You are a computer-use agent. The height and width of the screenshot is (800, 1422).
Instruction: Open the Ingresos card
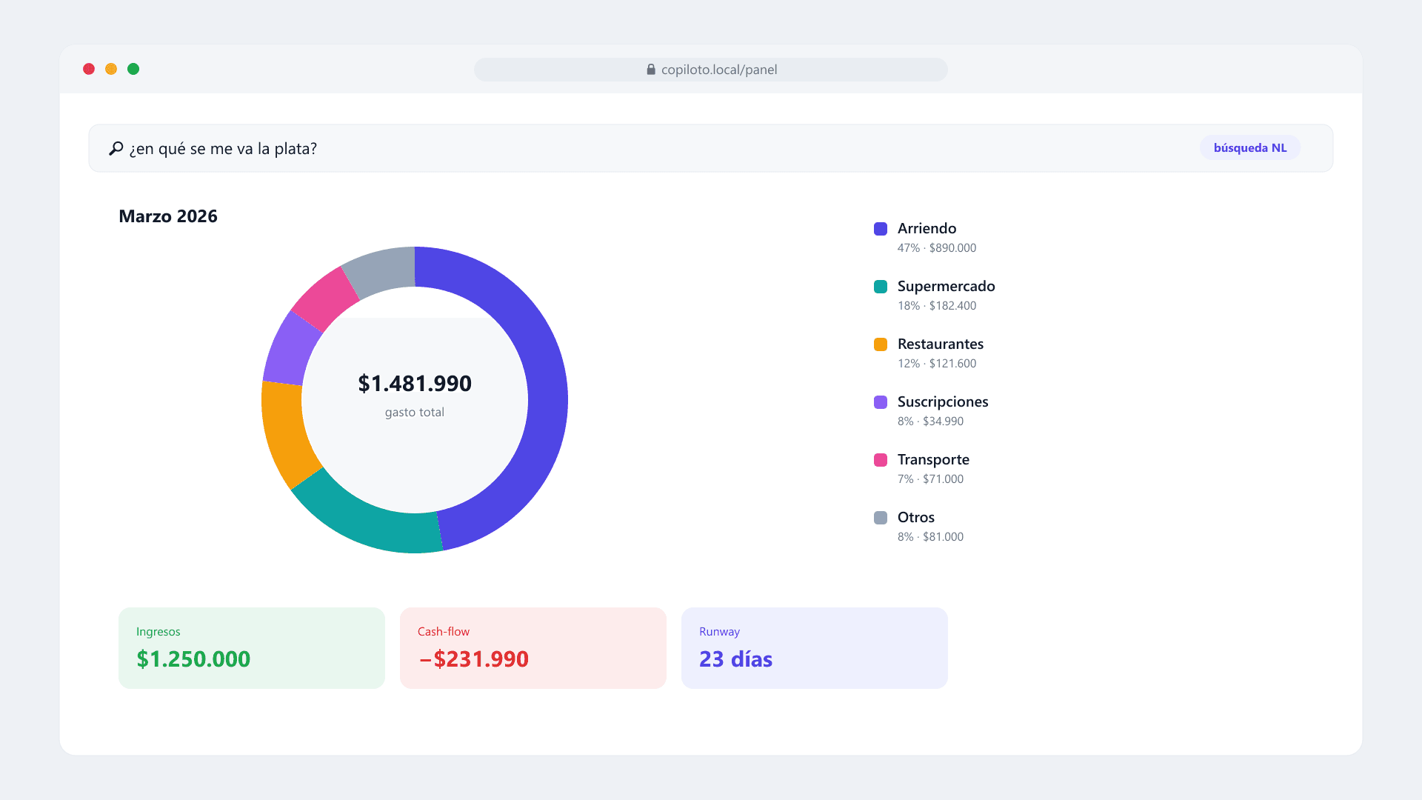(x=252, y=648)
